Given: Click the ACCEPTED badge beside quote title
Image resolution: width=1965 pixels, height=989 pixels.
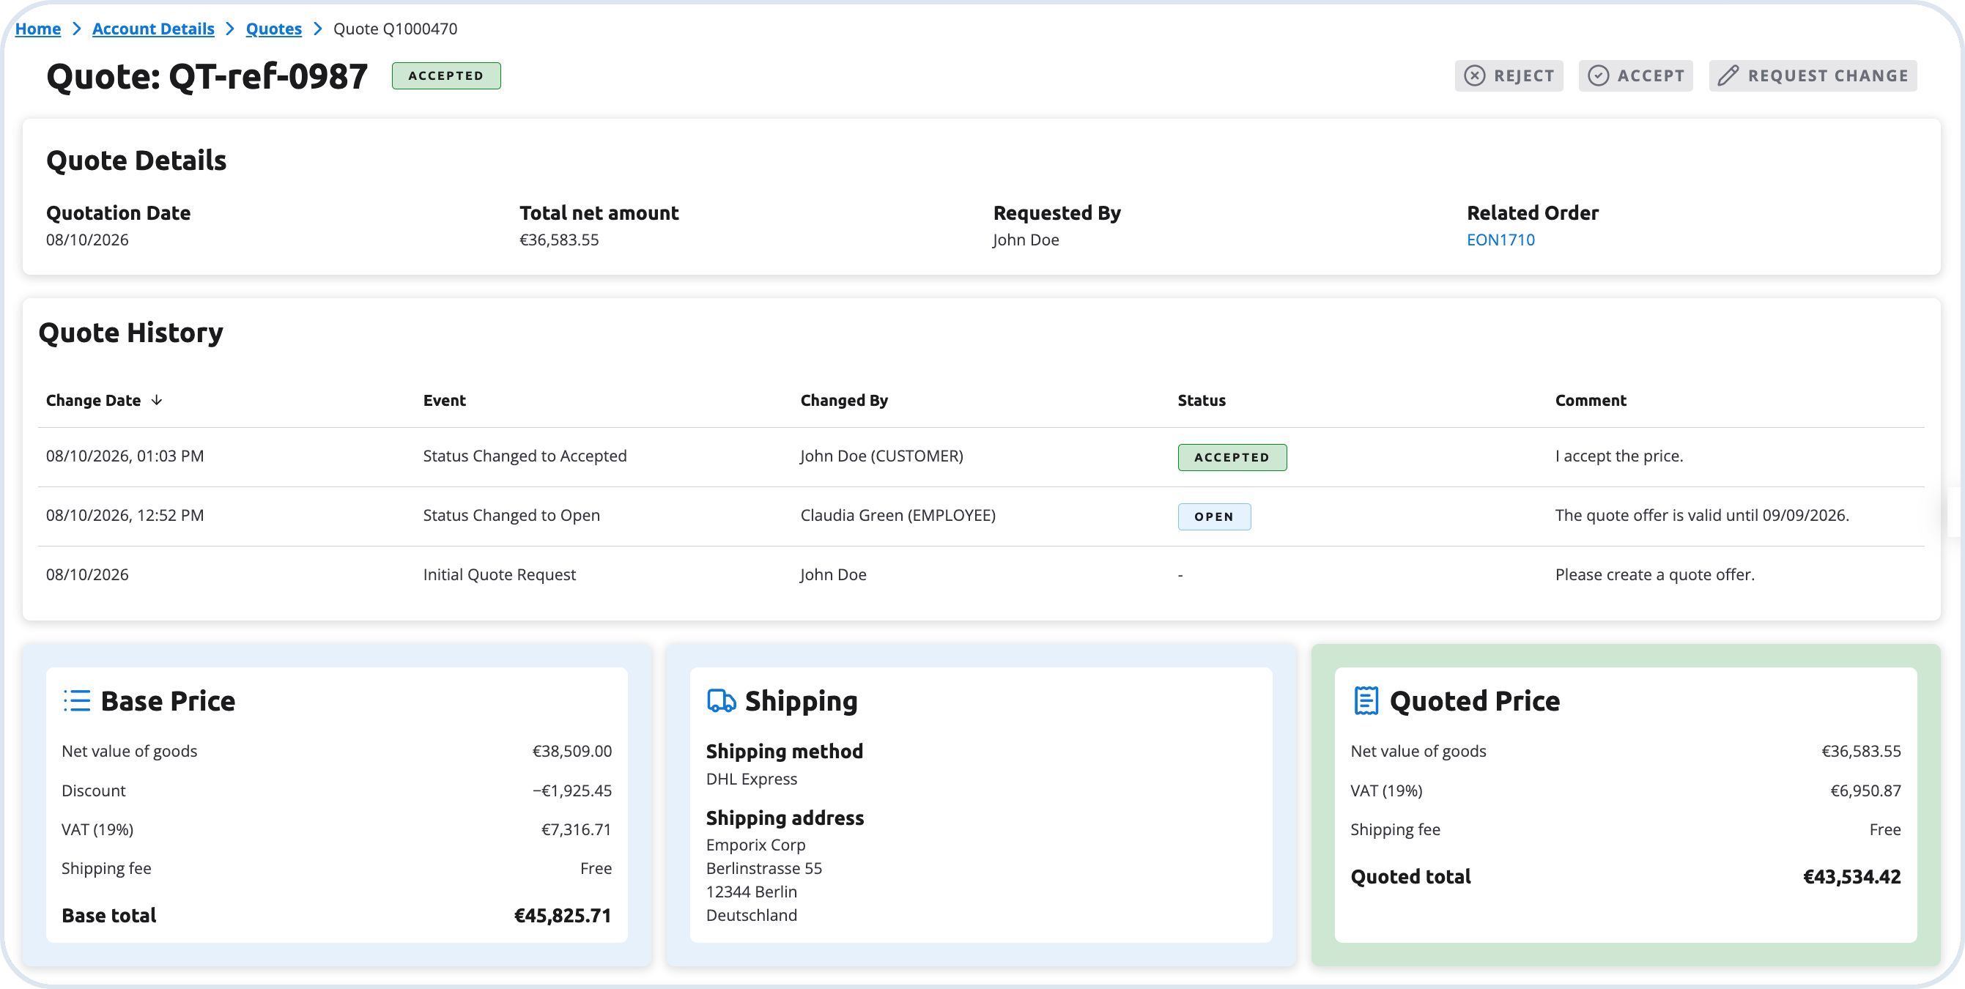Looking at the screenshot, I should [446, 75].
